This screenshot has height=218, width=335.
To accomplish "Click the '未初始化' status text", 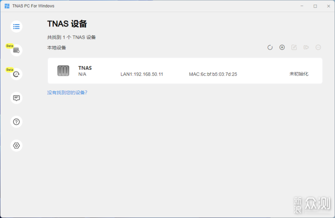I will [299, 74].
